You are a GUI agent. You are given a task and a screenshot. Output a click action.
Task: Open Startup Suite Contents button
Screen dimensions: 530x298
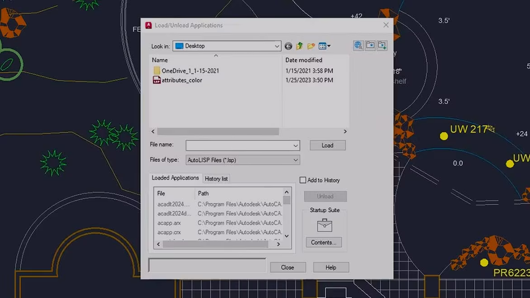tap(324, 242)
